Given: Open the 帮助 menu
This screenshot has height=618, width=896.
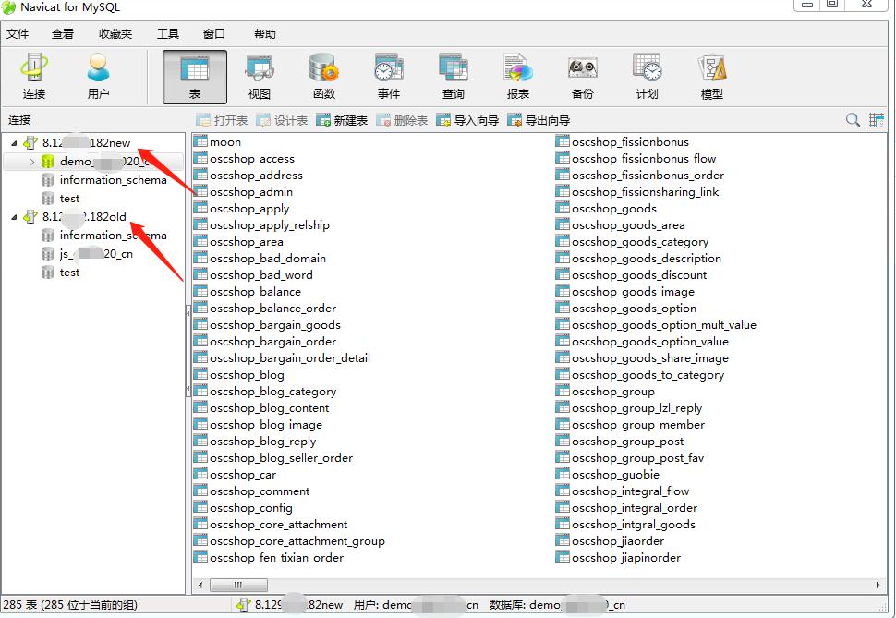Looking at the screenshot, I should 264,34.
